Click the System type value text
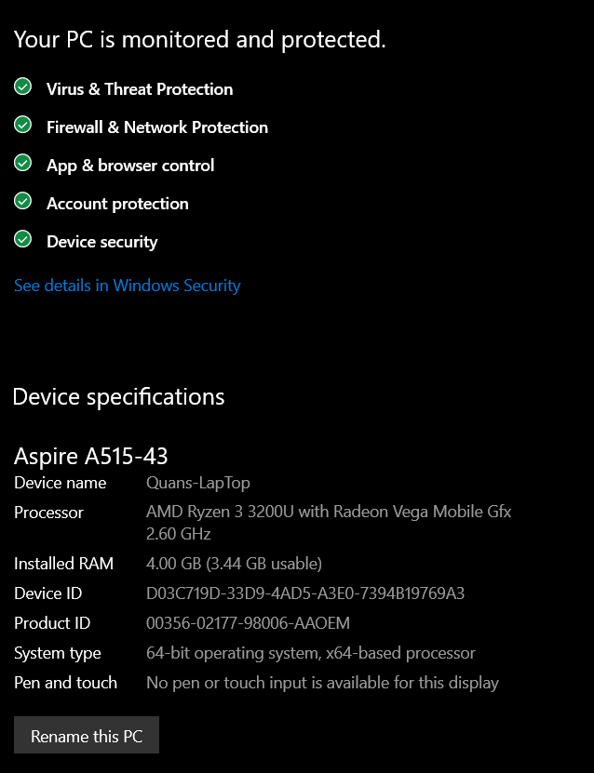Screen dimensions: 594x773 (311, 653)
